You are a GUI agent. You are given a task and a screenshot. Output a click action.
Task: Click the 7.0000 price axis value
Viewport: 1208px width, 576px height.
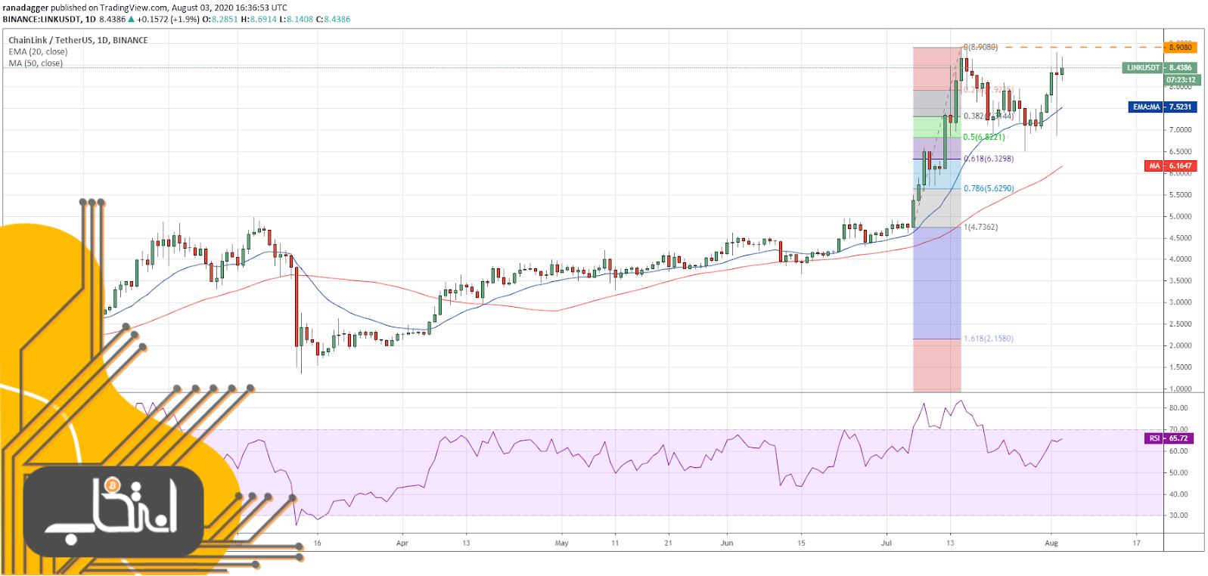pyautogui.click(x=1180, y=130)
